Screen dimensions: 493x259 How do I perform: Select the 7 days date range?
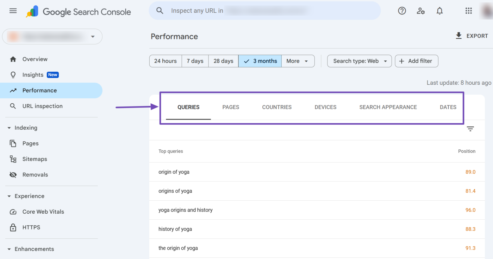[x=195, y=61]
